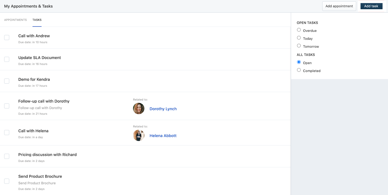Image resolution: width=388 pixels, height=195 pixels.
Task: Click the Add appointment button
Action: click(339, 6)
